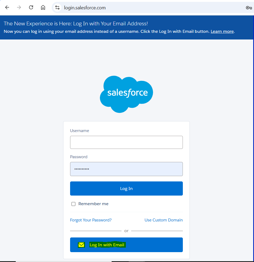This screenshot has height=262, width=254.
Task: Click the Username field label
Action: coord(80,131)
